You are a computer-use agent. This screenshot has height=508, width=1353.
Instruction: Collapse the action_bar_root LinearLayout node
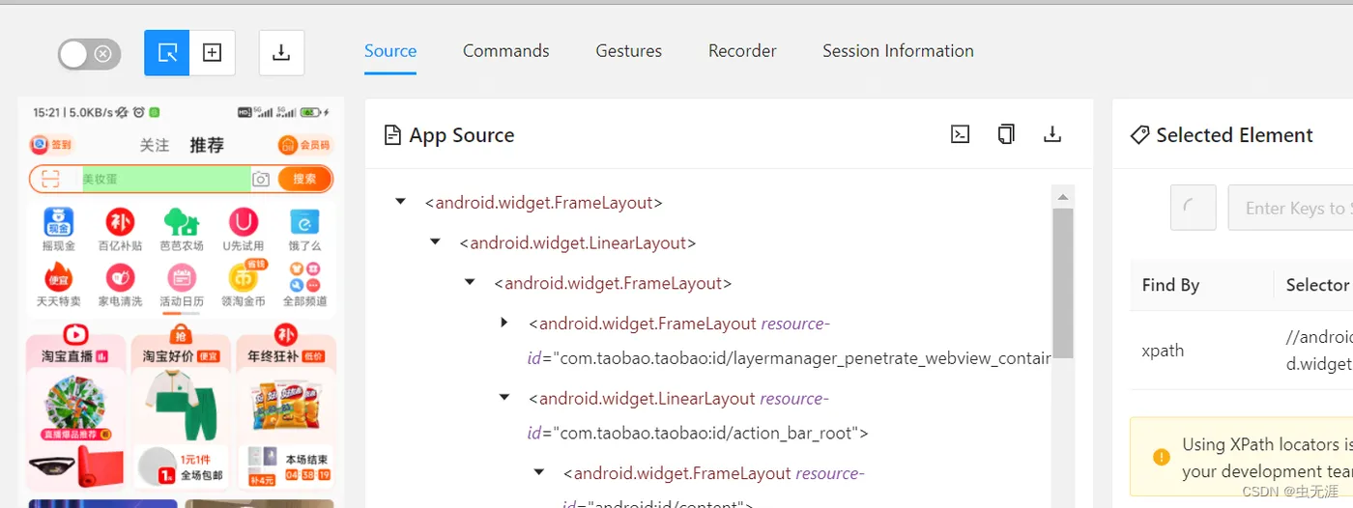(x=504, y=397)
